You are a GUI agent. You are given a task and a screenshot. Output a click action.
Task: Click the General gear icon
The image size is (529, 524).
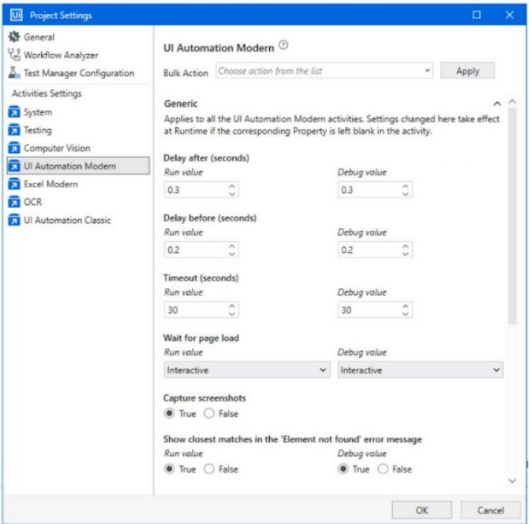point(14,36)
